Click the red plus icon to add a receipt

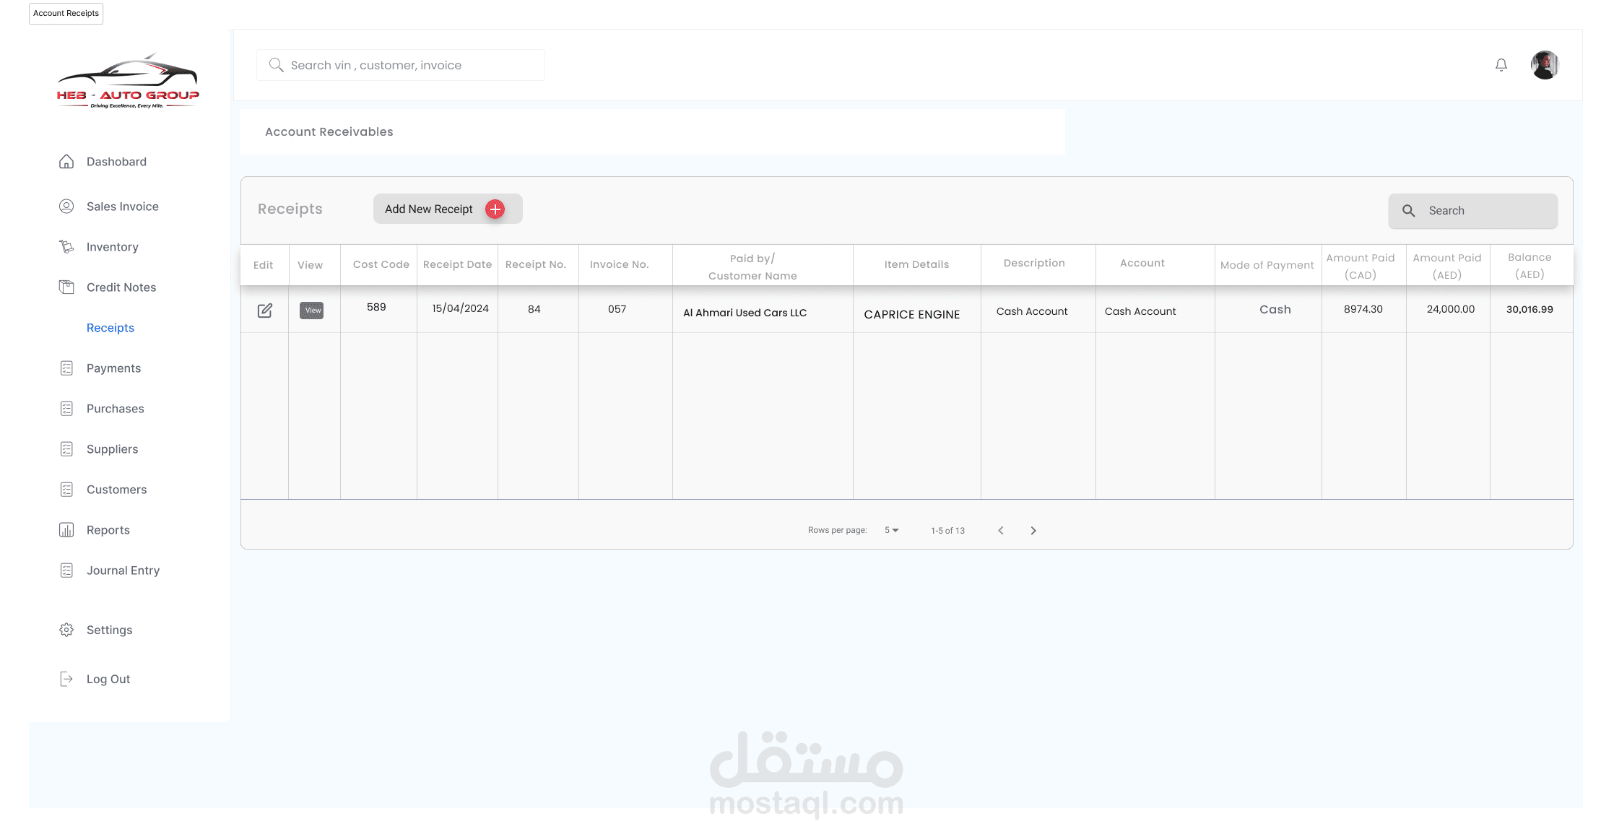point(495,209)
